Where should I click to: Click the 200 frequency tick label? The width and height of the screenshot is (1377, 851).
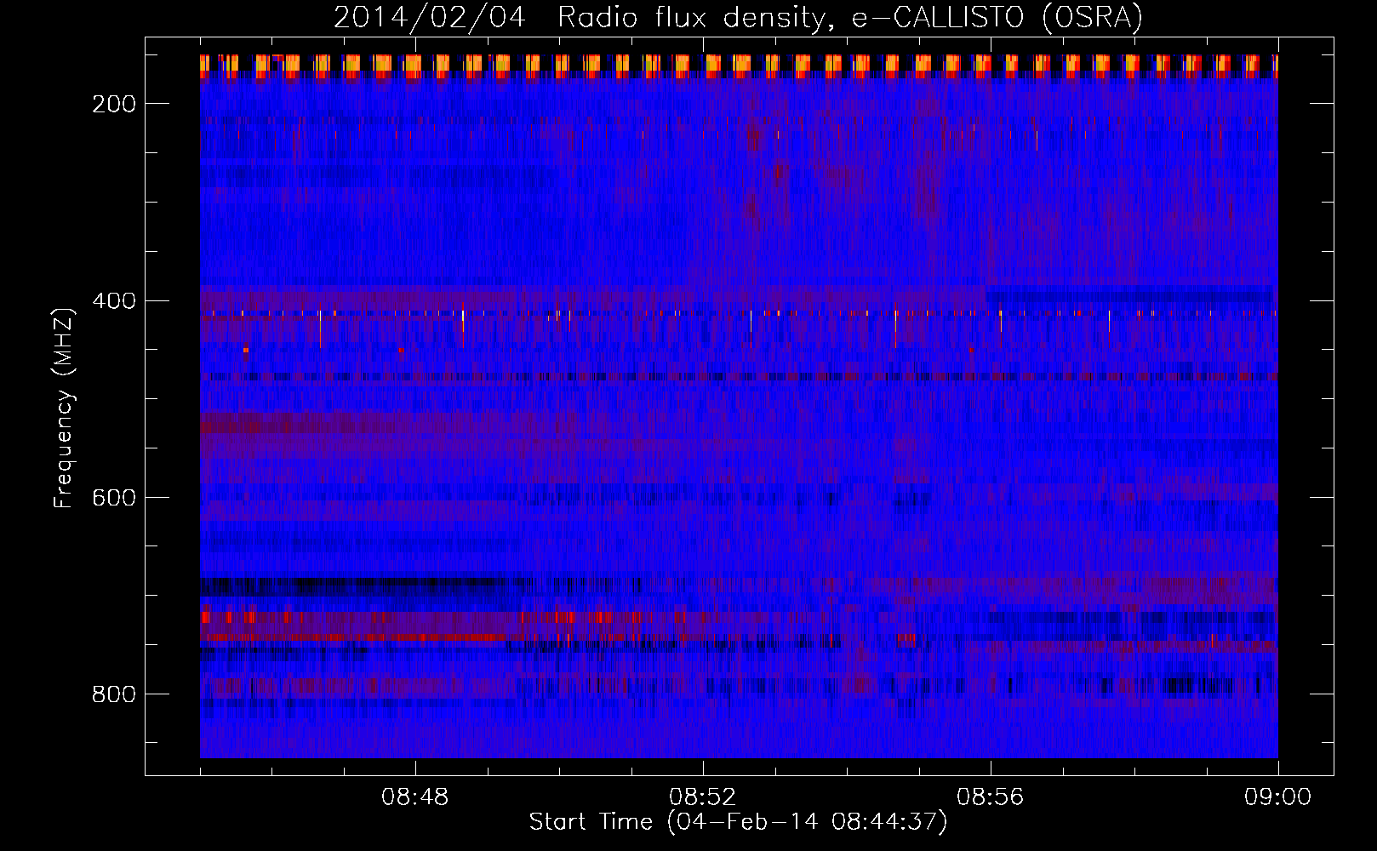pos(114,104)
